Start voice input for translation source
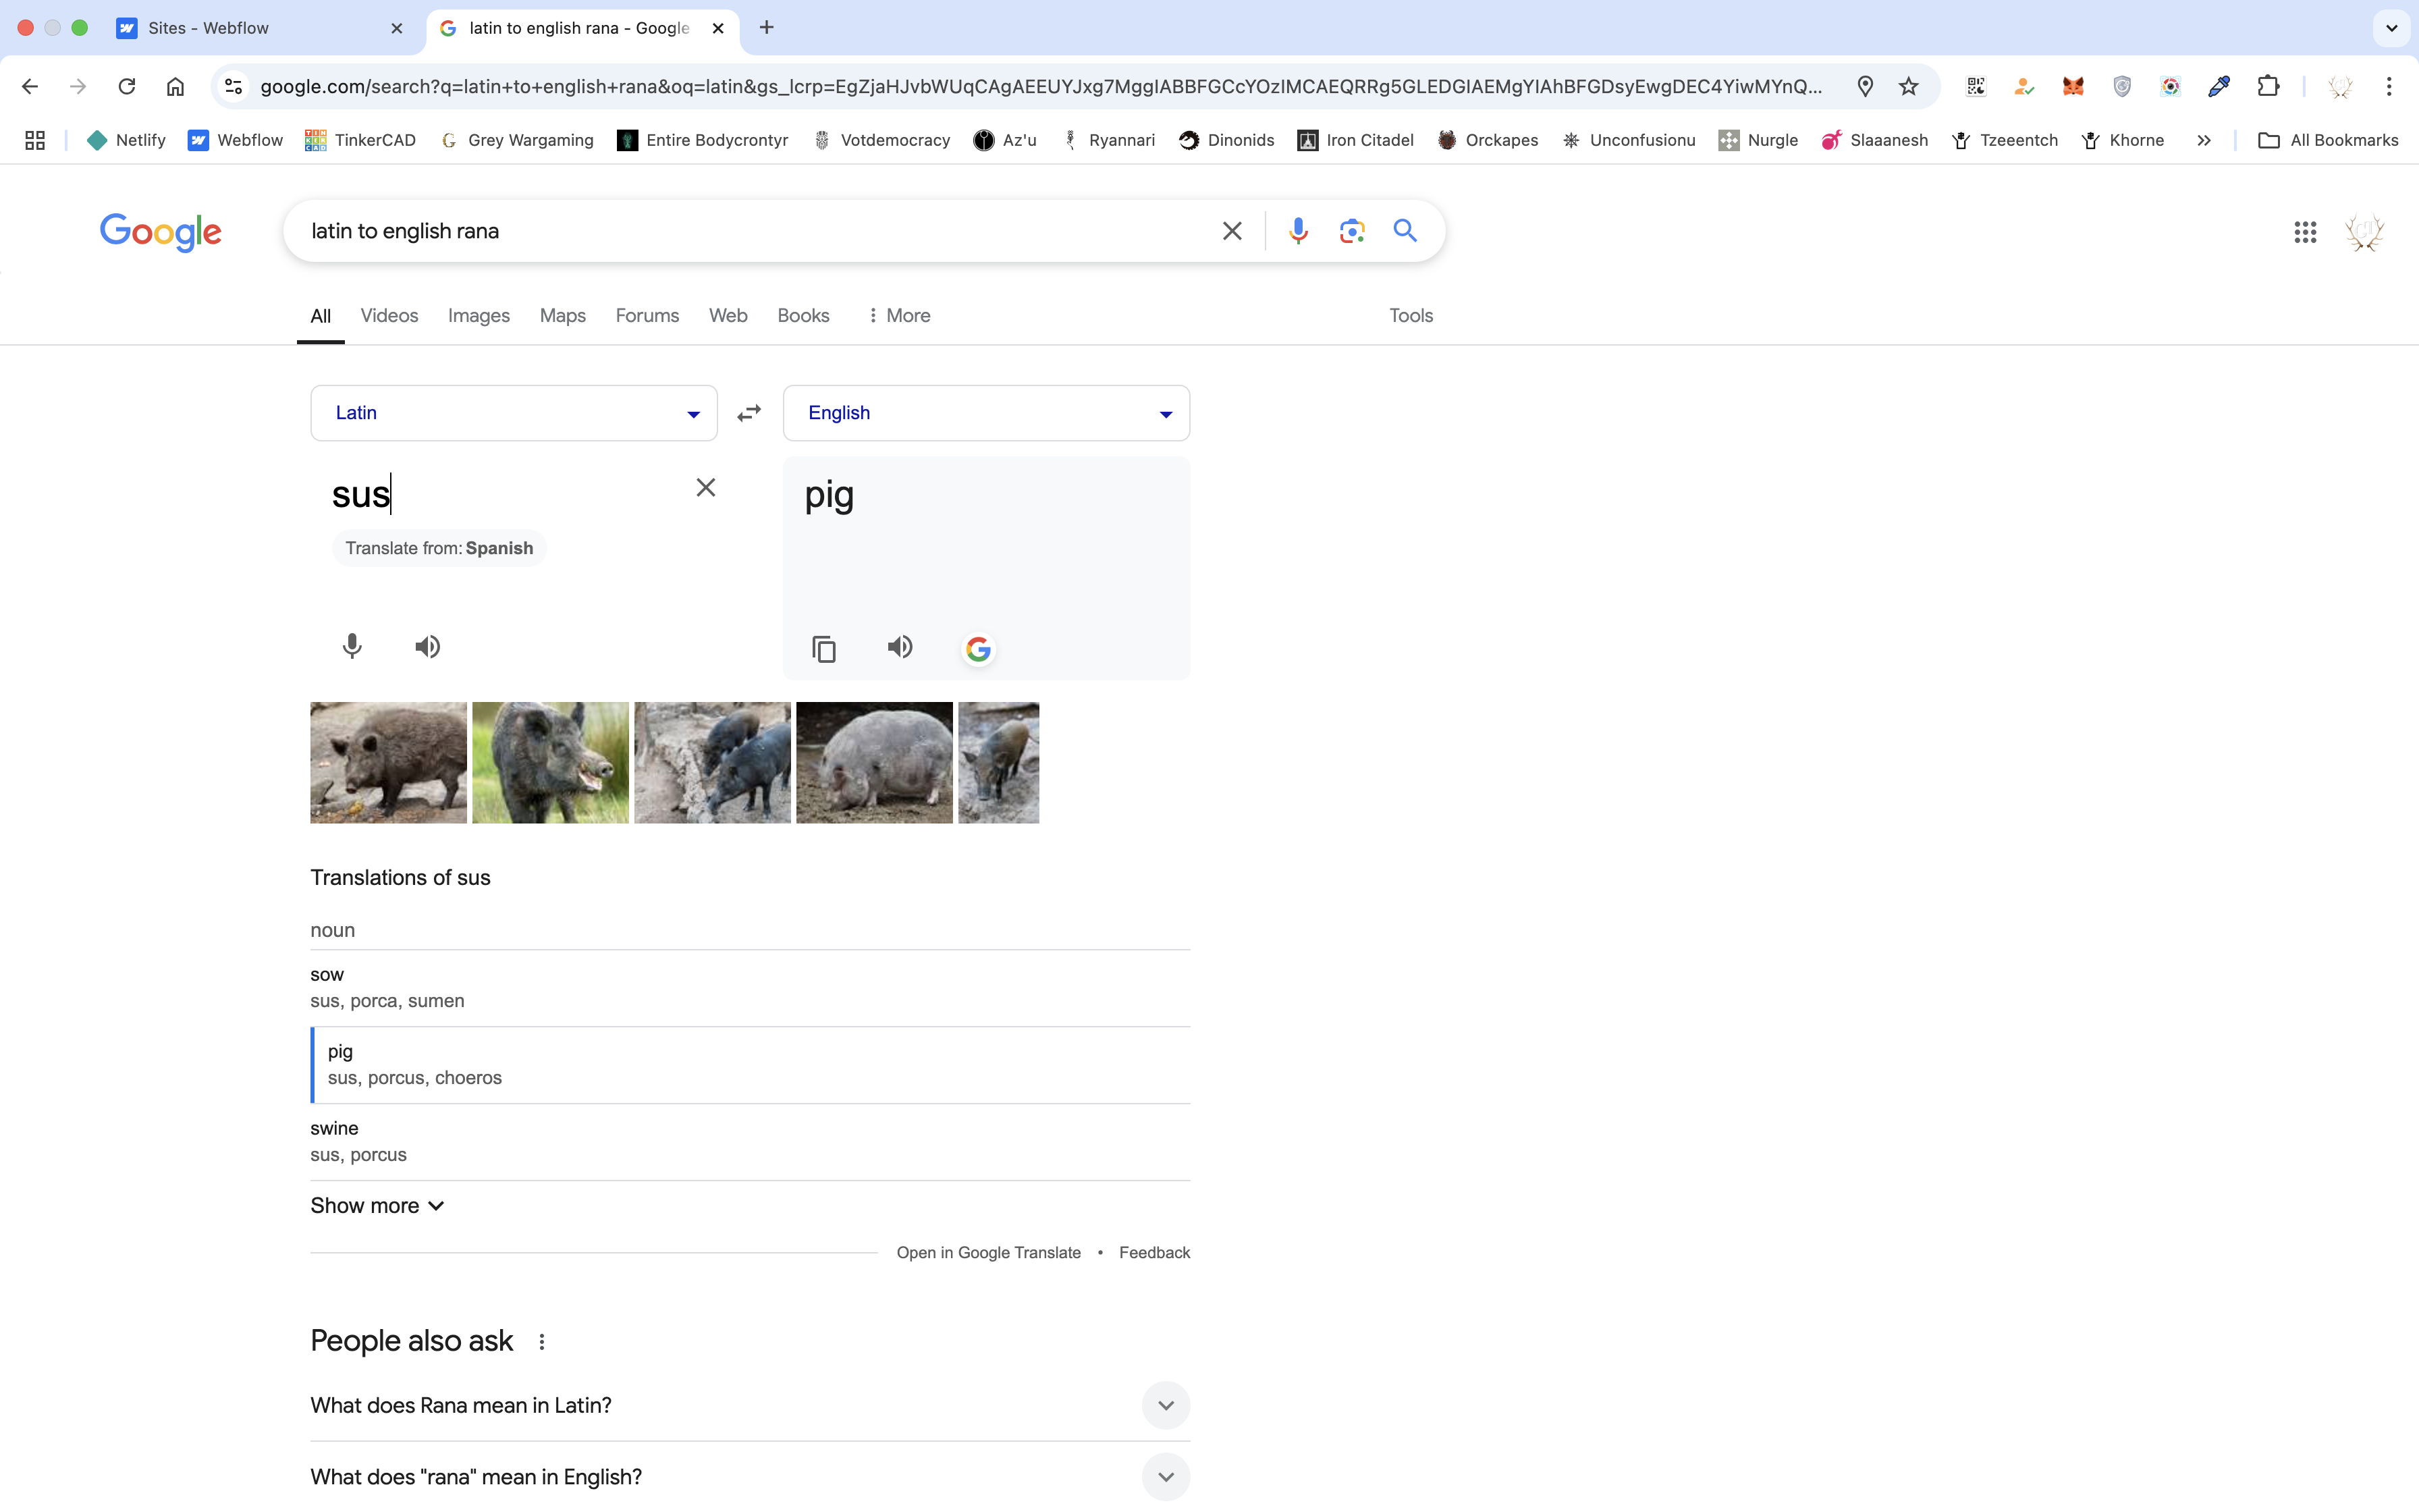 pyautogui.click(x=352, y=647)
